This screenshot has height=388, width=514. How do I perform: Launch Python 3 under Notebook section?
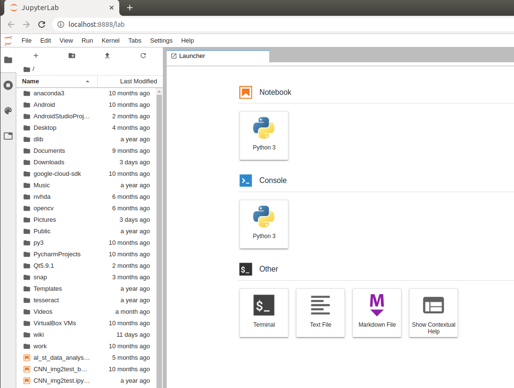[264, 136]
